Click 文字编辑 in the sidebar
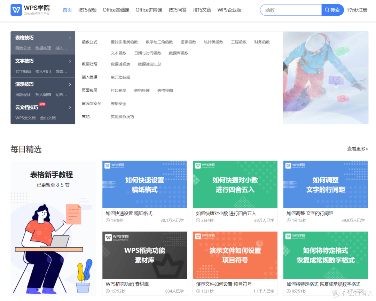This screenshot has height=301, width=376. click(x=23, y=71)
